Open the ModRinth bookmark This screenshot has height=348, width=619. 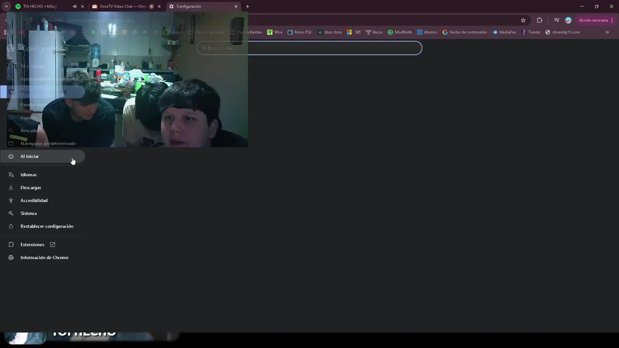400,32
